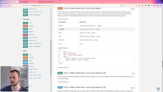Open a new tab with the plus button
The image size is (163, 92).
coord(59,2)
